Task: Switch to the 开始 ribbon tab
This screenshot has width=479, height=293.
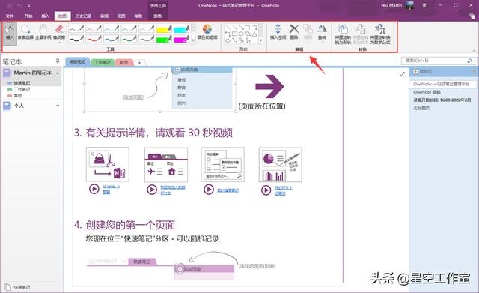Action: click(28, 16)
